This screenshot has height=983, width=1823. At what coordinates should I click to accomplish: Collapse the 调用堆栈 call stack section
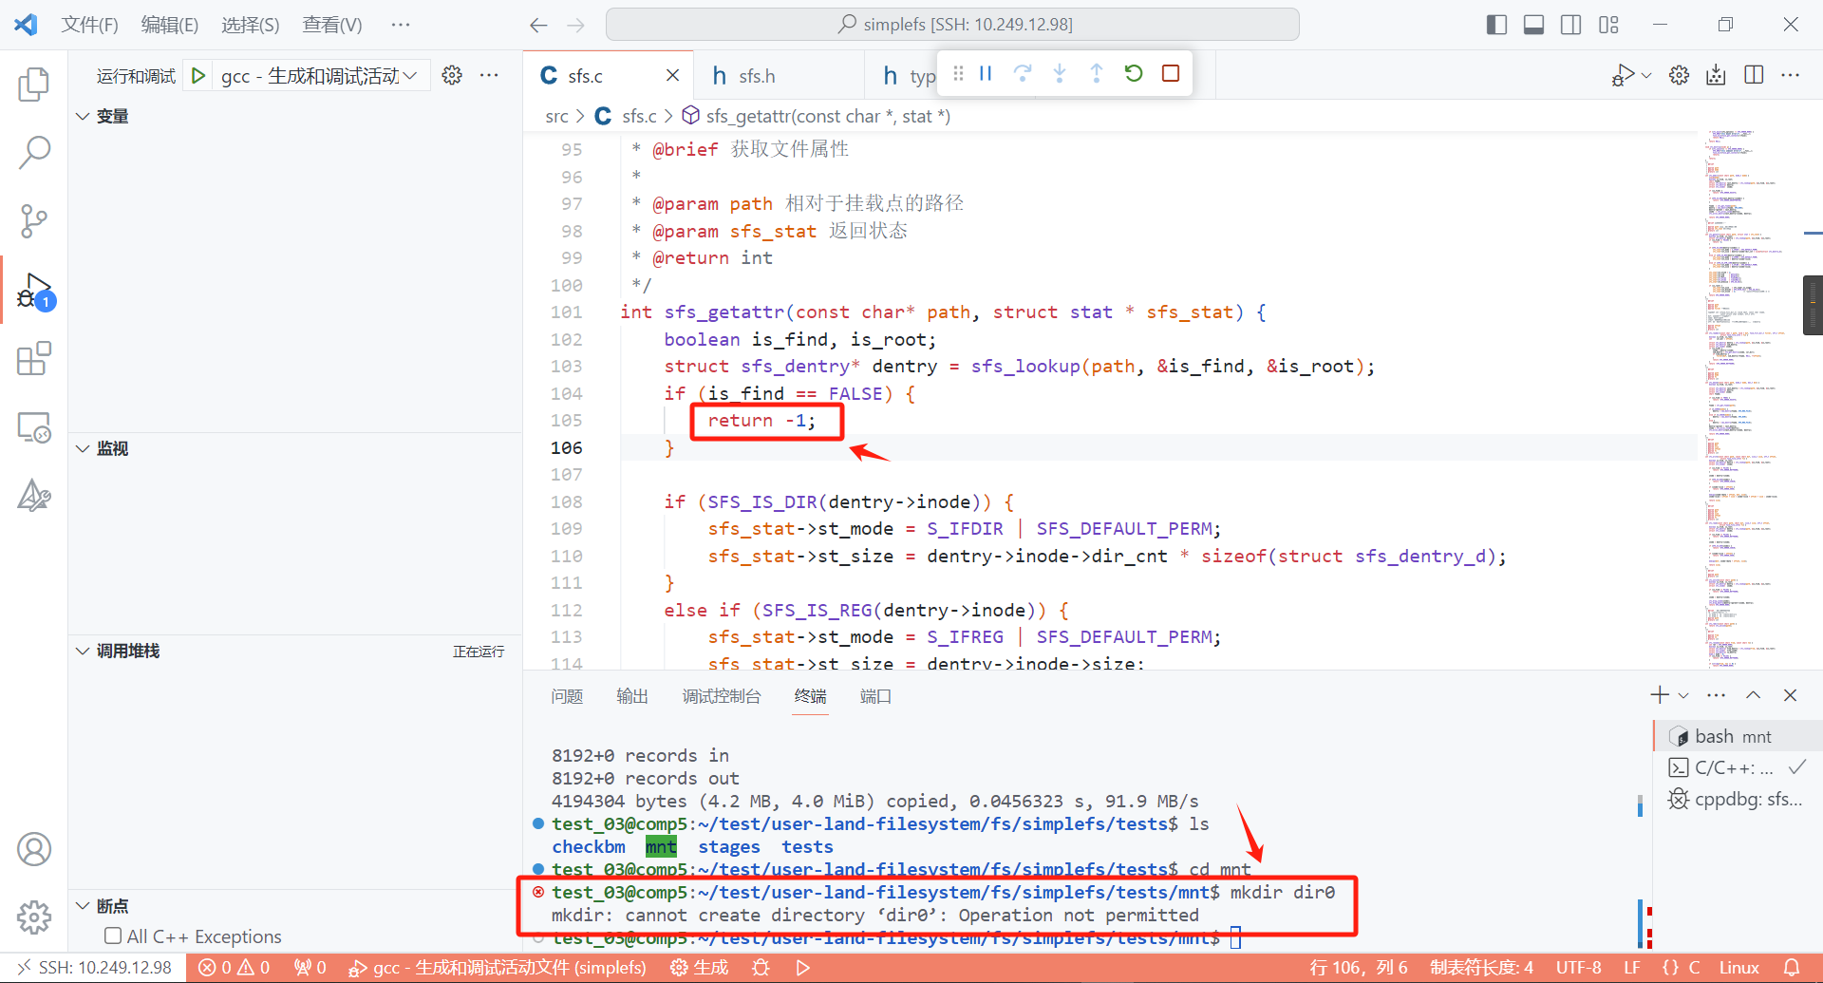click(84, 651)
